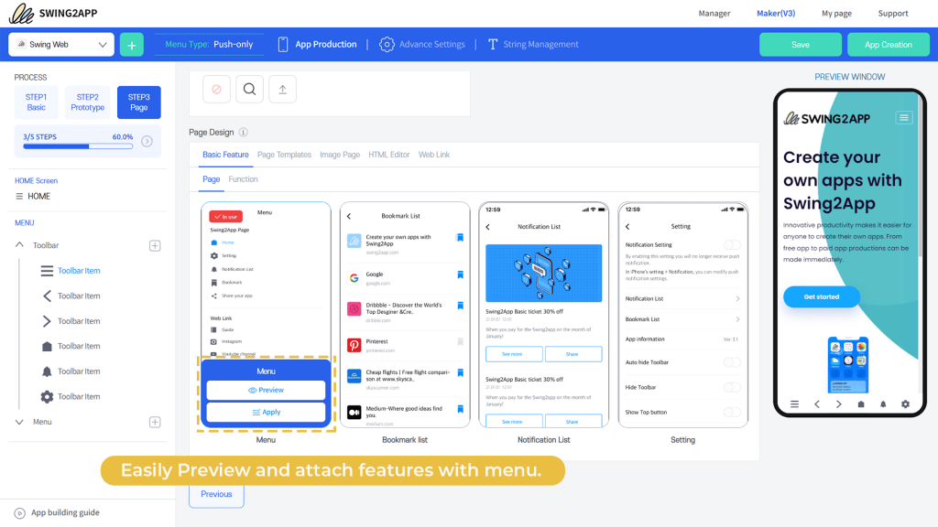
Task: Toggle Show Top button switch
Action: 732,413
